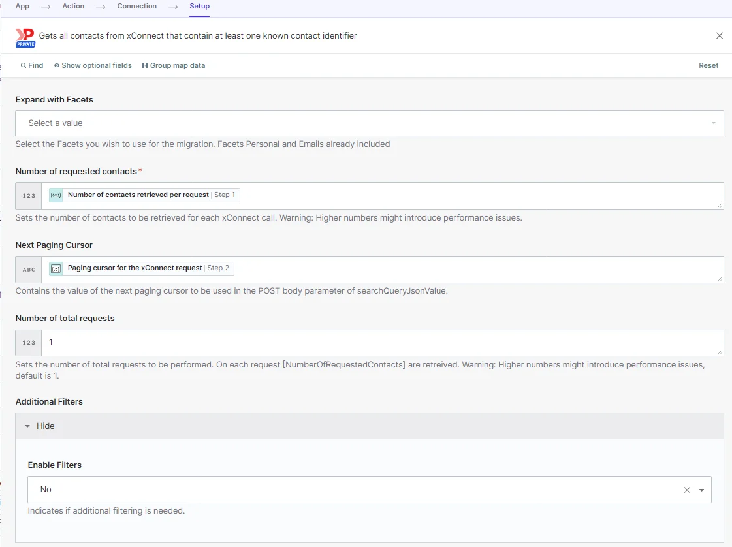This screenshot has height=547, width=732.
Task: Click the Enable Filters label
Action: [x=55, y=465]
